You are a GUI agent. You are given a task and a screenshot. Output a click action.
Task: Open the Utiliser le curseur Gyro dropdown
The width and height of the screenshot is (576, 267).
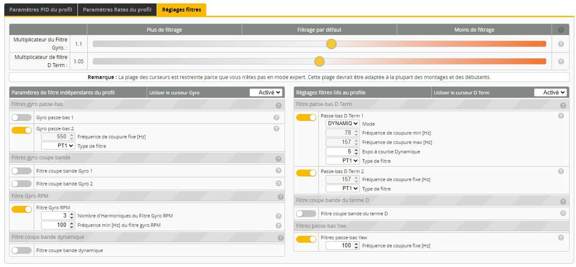pyautogui.click(x=266, y=92)
